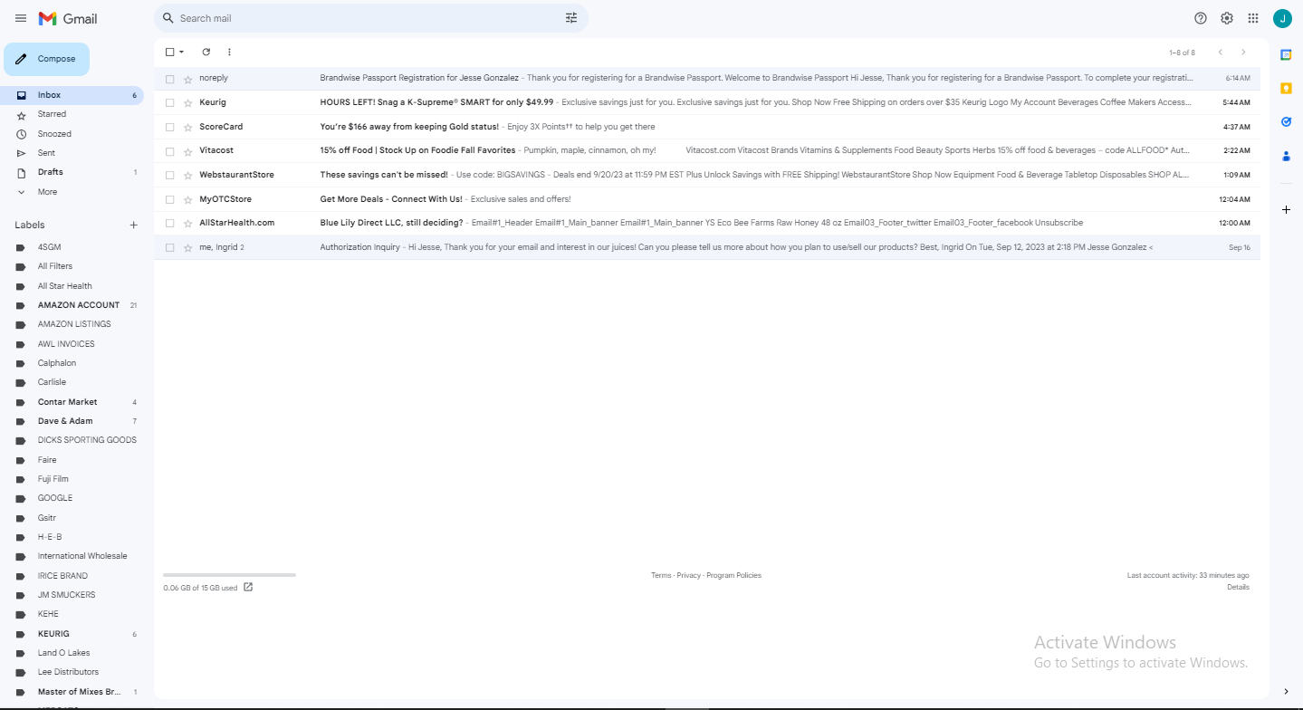Click the Gmail logo
Screen dimensions: 1303x710
pyautogui.click(x=68, y=18)
